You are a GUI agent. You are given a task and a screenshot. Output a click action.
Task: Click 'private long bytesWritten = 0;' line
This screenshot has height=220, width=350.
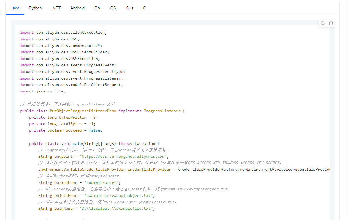click(64, 117)
